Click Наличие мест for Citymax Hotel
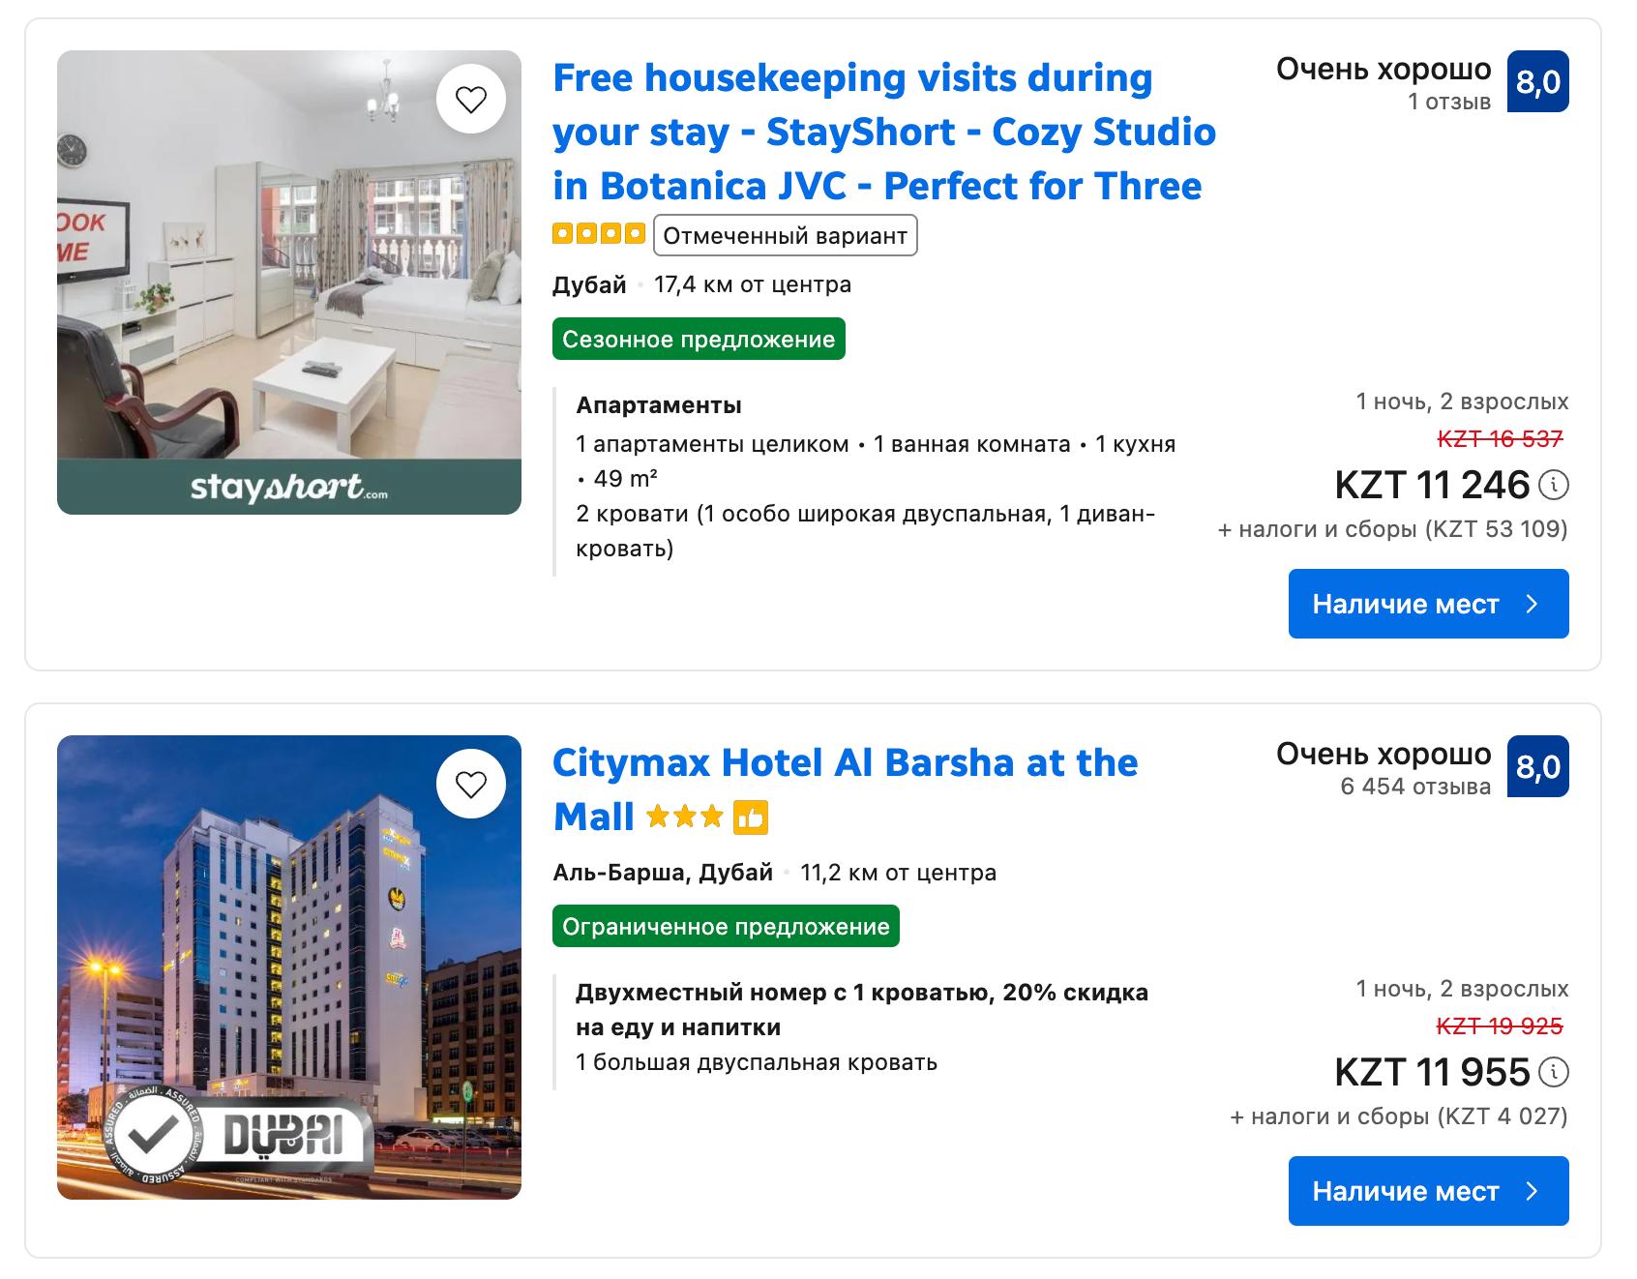The height and width of the screenshot is (1279, 1637). click(1428, 1191)
